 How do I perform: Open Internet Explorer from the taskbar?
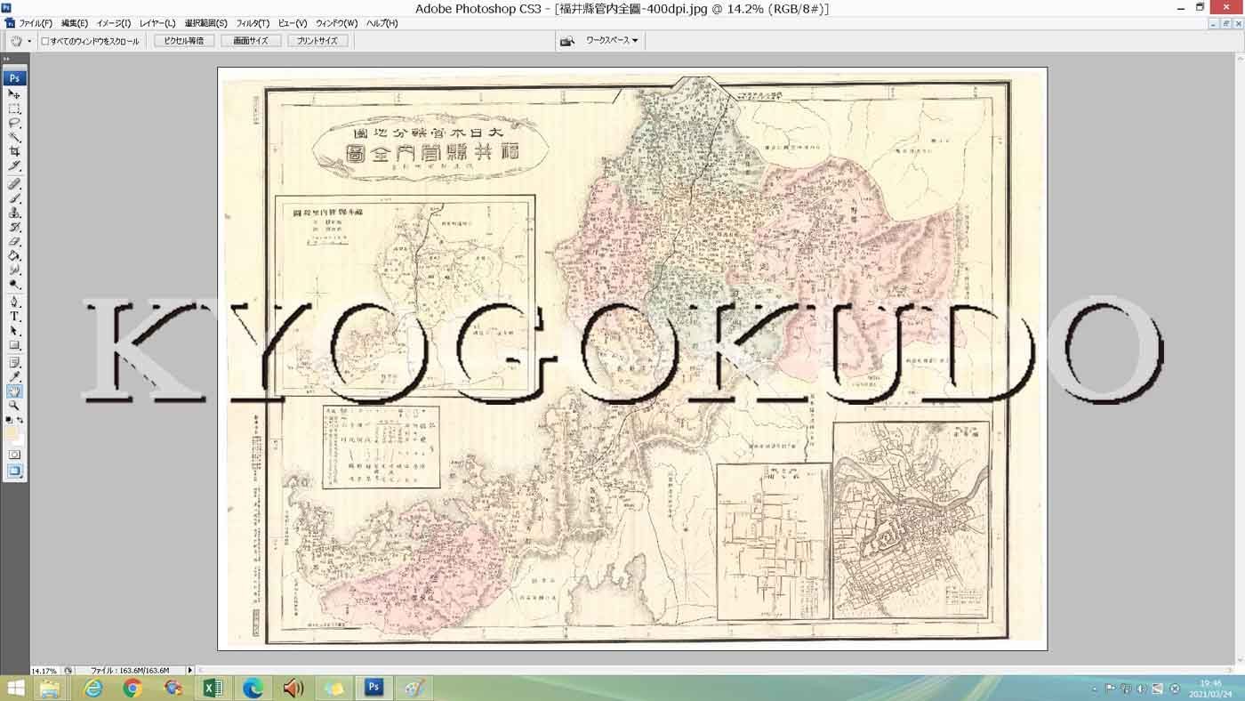coord(92,688)
